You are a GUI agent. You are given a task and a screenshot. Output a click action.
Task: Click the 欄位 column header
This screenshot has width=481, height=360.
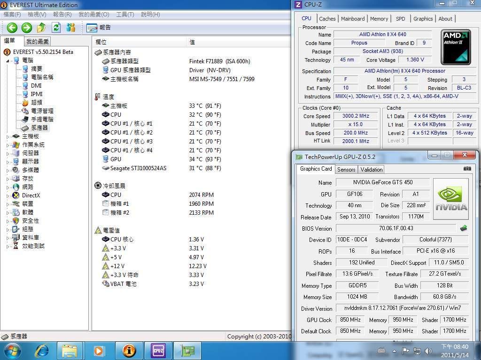139,42
